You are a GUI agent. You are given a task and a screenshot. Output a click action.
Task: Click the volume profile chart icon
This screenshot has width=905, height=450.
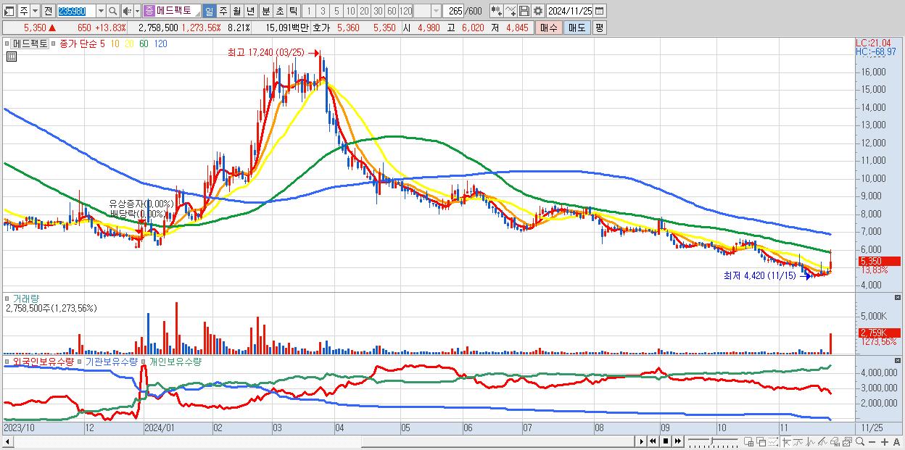835,441
